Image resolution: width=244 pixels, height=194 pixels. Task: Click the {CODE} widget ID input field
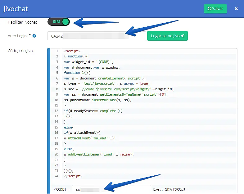click(x=111, y=189)
